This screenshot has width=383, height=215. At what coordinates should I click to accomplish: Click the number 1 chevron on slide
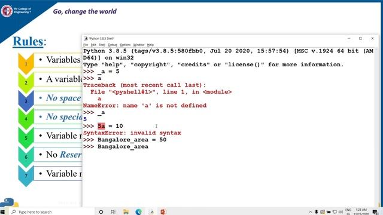(x=26, y=64)
